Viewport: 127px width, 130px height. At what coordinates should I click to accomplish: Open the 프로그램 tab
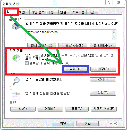(x=79, y=12)
